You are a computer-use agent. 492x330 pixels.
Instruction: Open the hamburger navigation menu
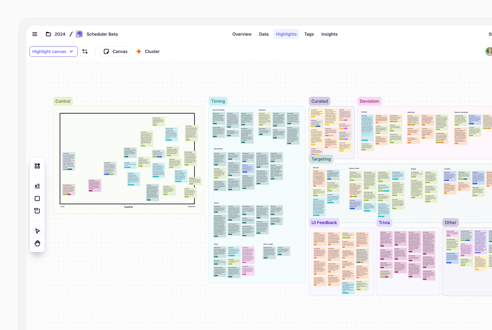35,34
